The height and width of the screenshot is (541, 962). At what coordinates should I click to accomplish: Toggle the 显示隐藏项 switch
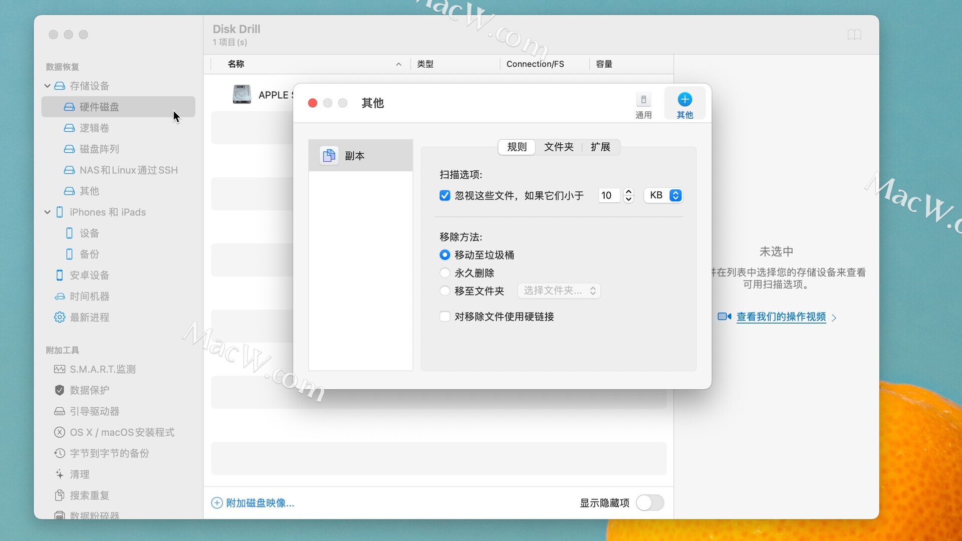click(650, 502)
